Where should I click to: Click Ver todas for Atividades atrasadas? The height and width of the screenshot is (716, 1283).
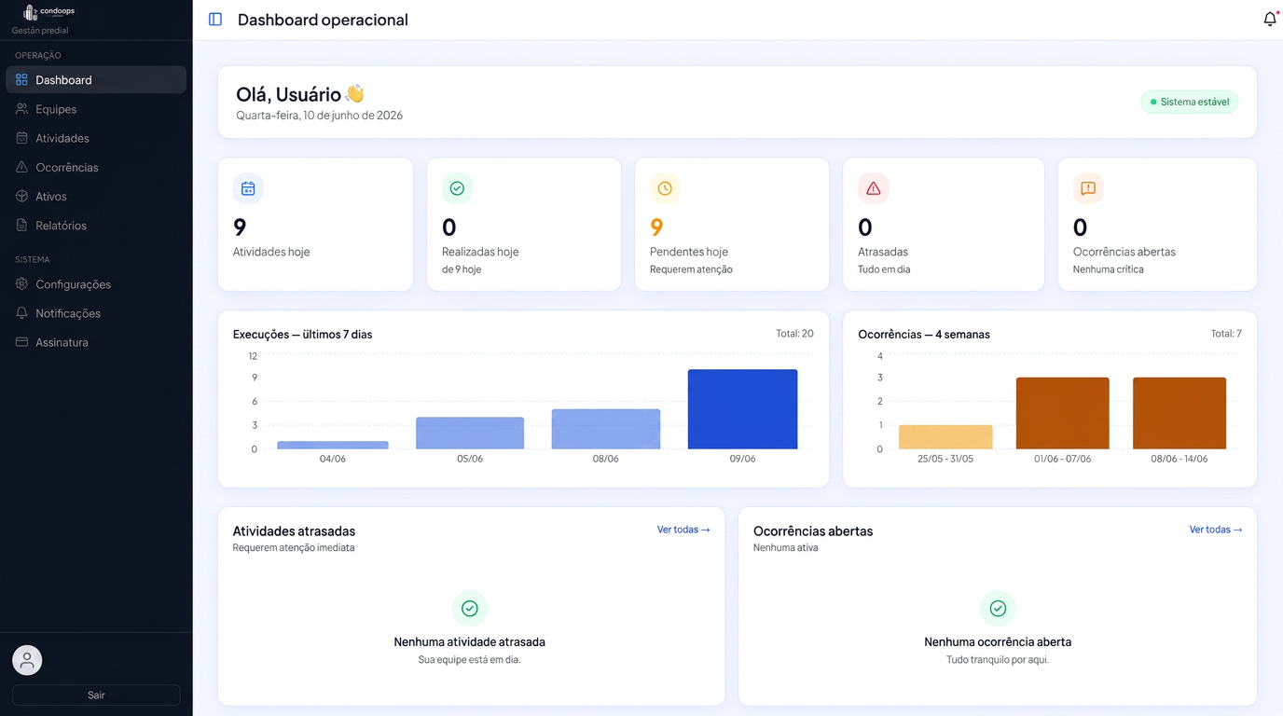point(683,530)
